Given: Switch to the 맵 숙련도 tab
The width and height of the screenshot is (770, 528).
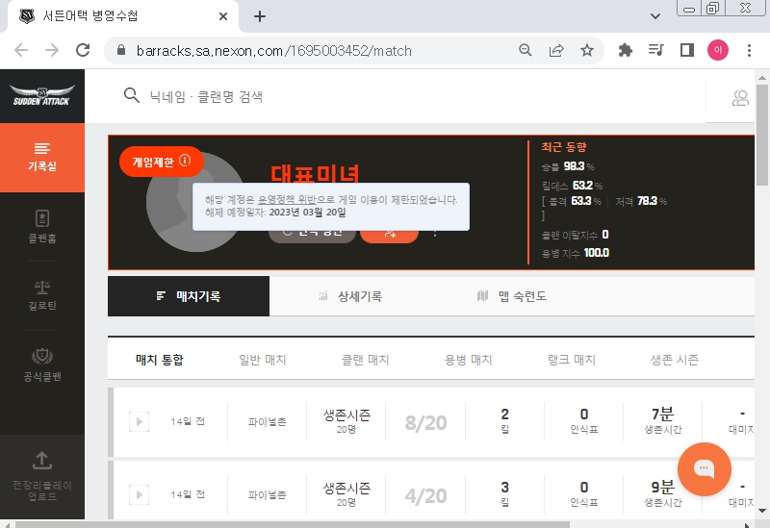Looking at the screenshot, I should click(512, 296).
